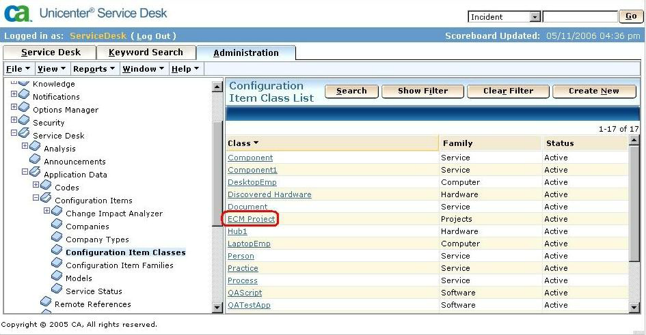Open the Help menu
646x335 pixels.
pyautogui.click(x=185, y=69)
